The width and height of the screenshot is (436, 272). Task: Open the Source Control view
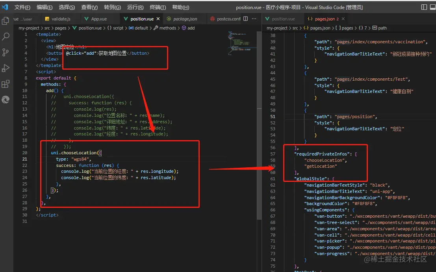point(6,52)
